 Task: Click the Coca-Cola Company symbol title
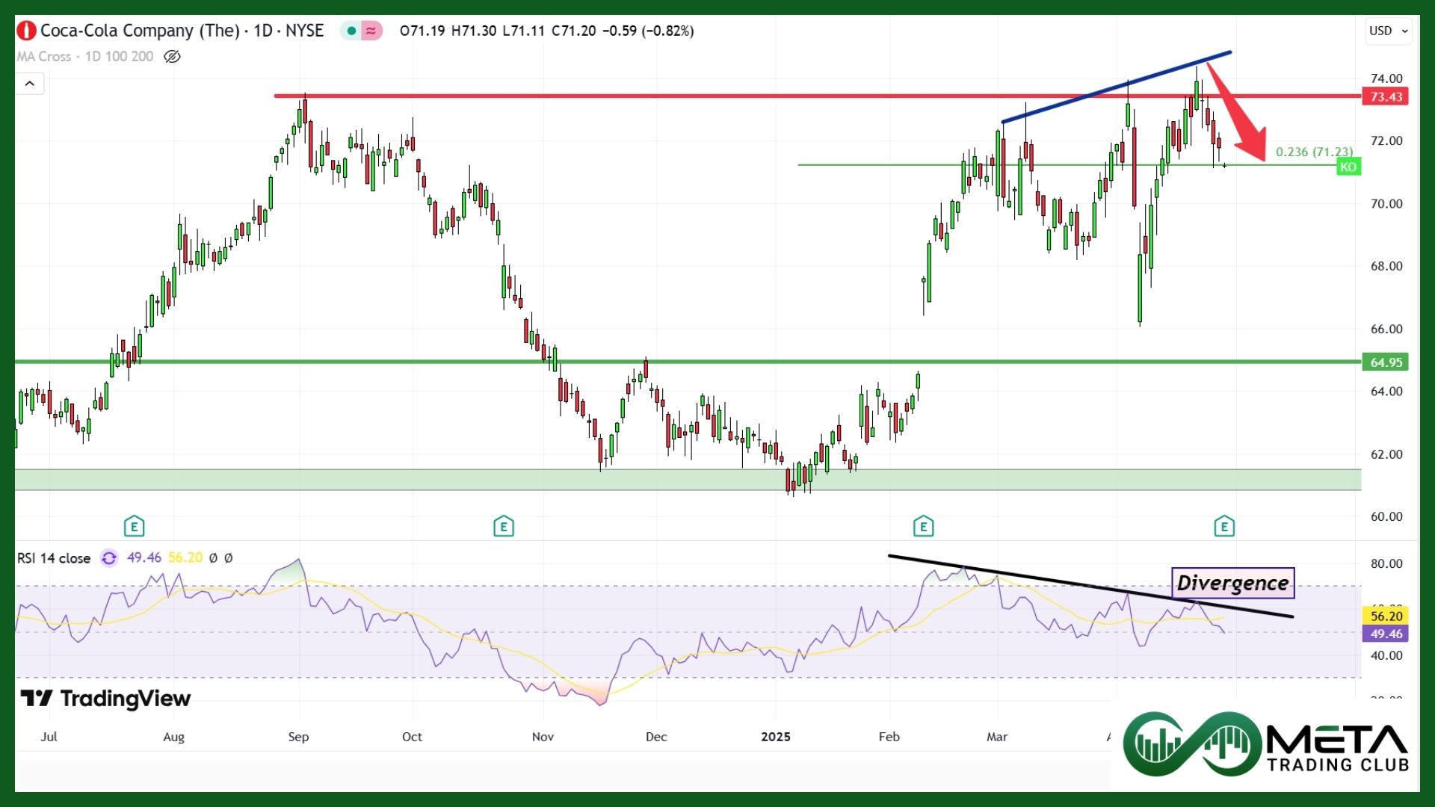(182, 31)
